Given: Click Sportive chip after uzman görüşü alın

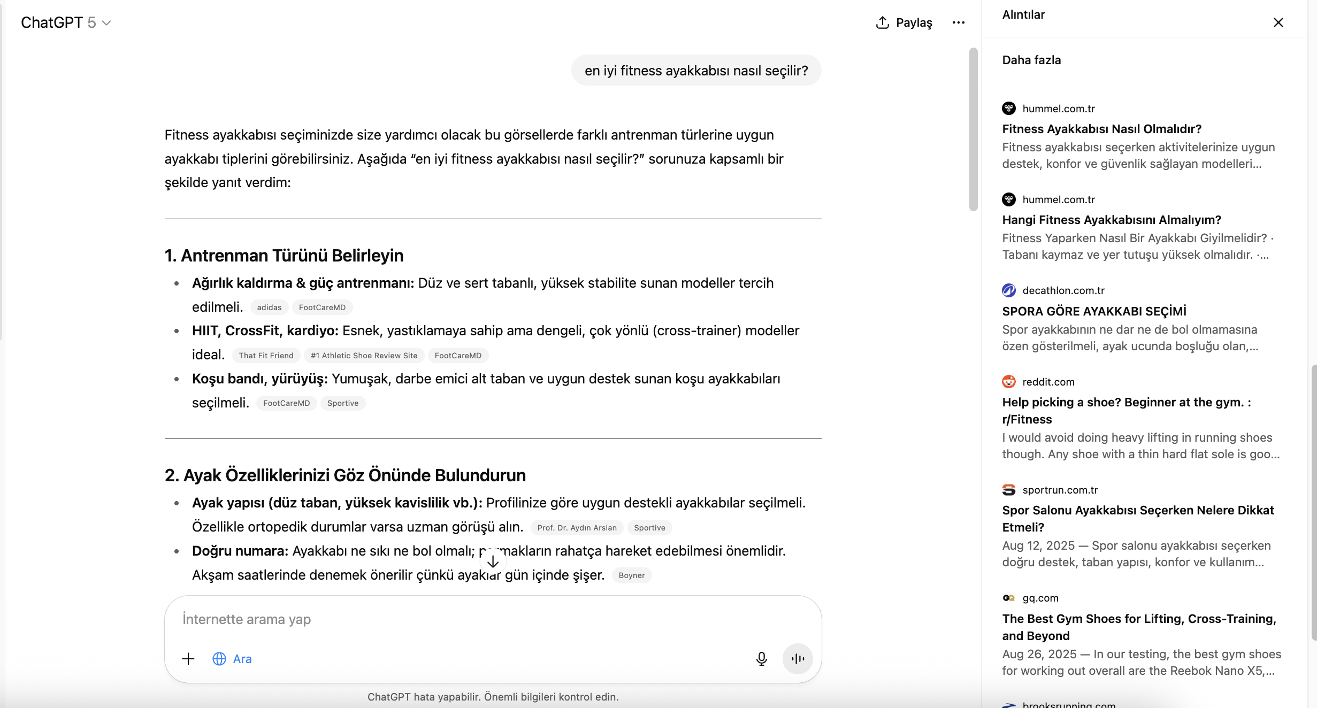Looking at the screenshot, I should click(x=649, y=528).
